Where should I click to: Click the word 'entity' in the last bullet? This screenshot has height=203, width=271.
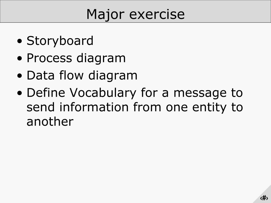click(x=209, y=107)
